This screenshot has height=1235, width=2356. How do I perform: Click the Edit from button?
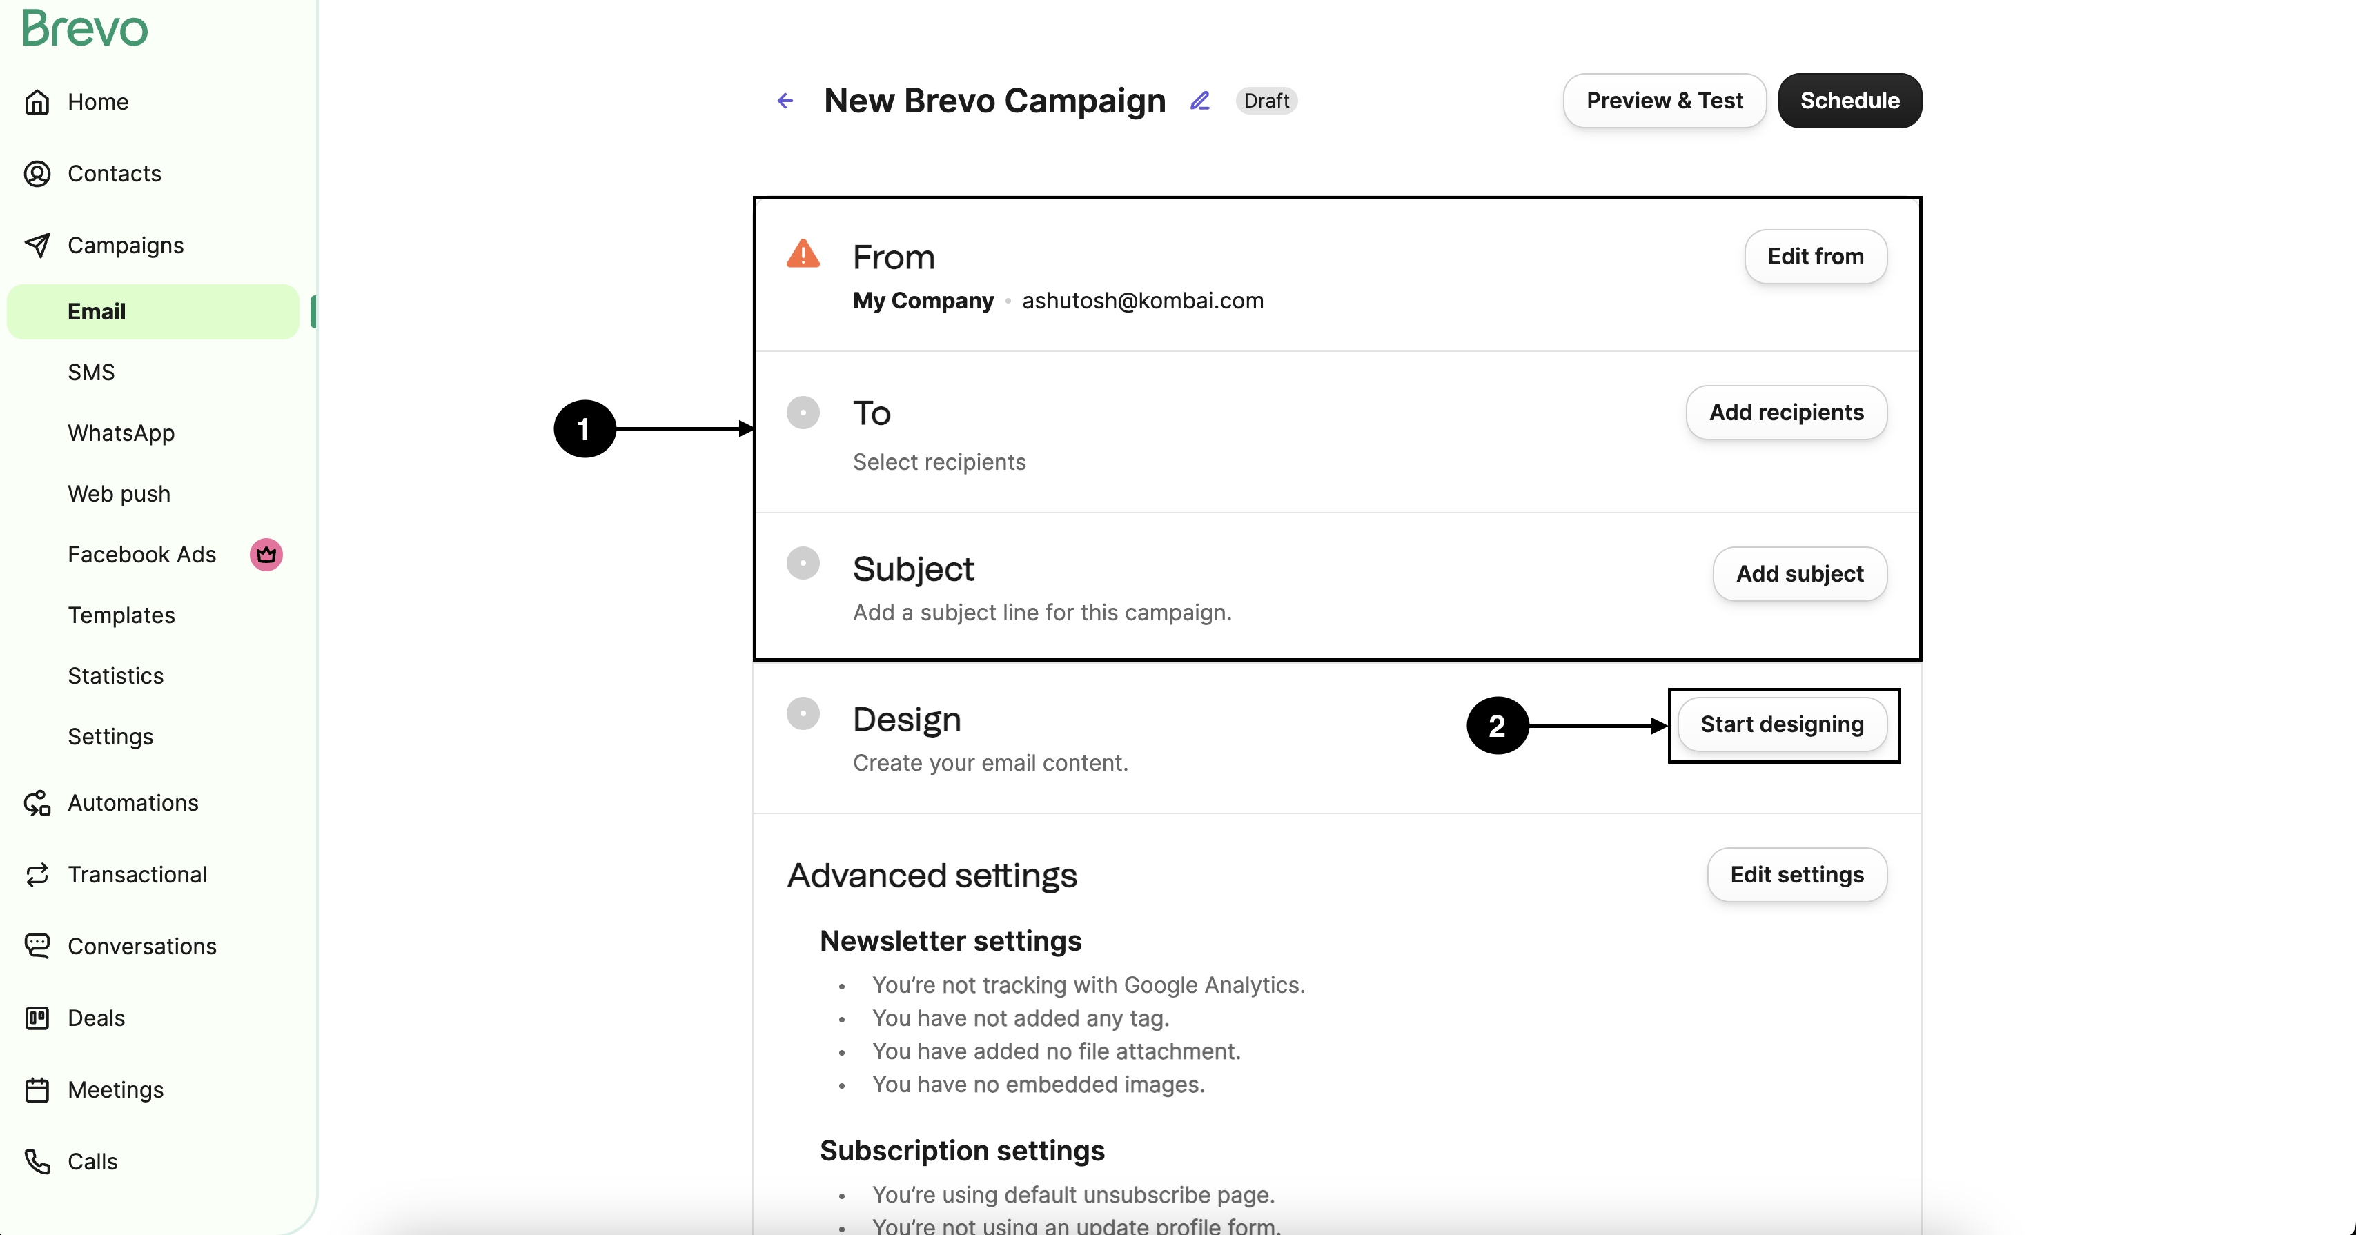1816,257
